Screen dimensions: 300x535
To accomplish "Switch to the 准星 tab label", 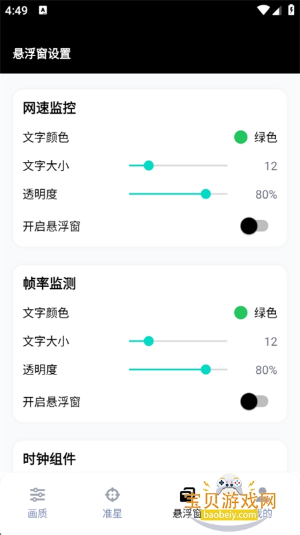I will pyautogui.click(x=112, y=513).
